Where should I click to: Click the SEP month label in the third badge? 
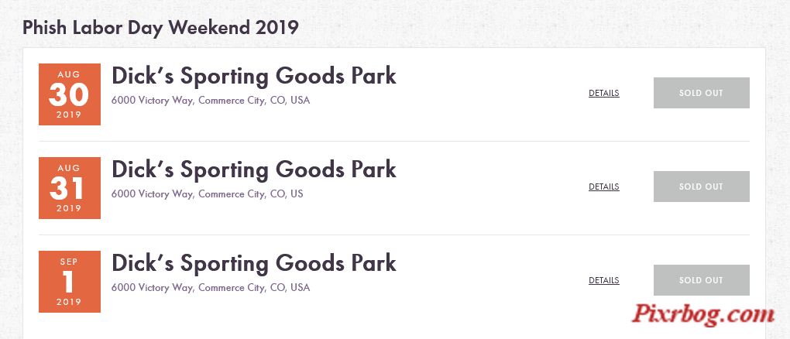[69, 262]
